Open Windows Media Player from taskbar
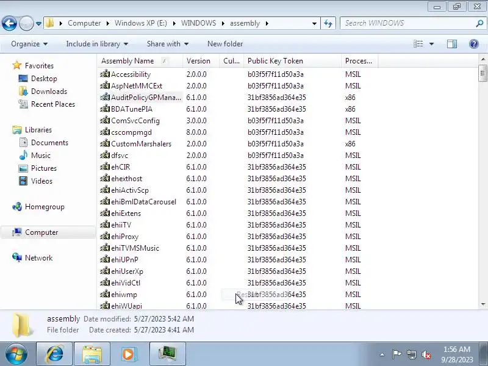Screen dimensions: 488x366 pyautogui.click(x=129, y=354)
